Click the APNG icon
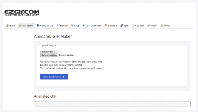The image size is (198, 112). [x=162, y=26]
